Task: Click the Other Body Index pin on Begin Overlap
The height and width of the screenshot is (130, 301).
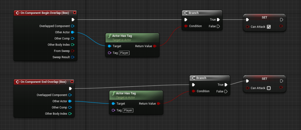Action: point(72,45)
